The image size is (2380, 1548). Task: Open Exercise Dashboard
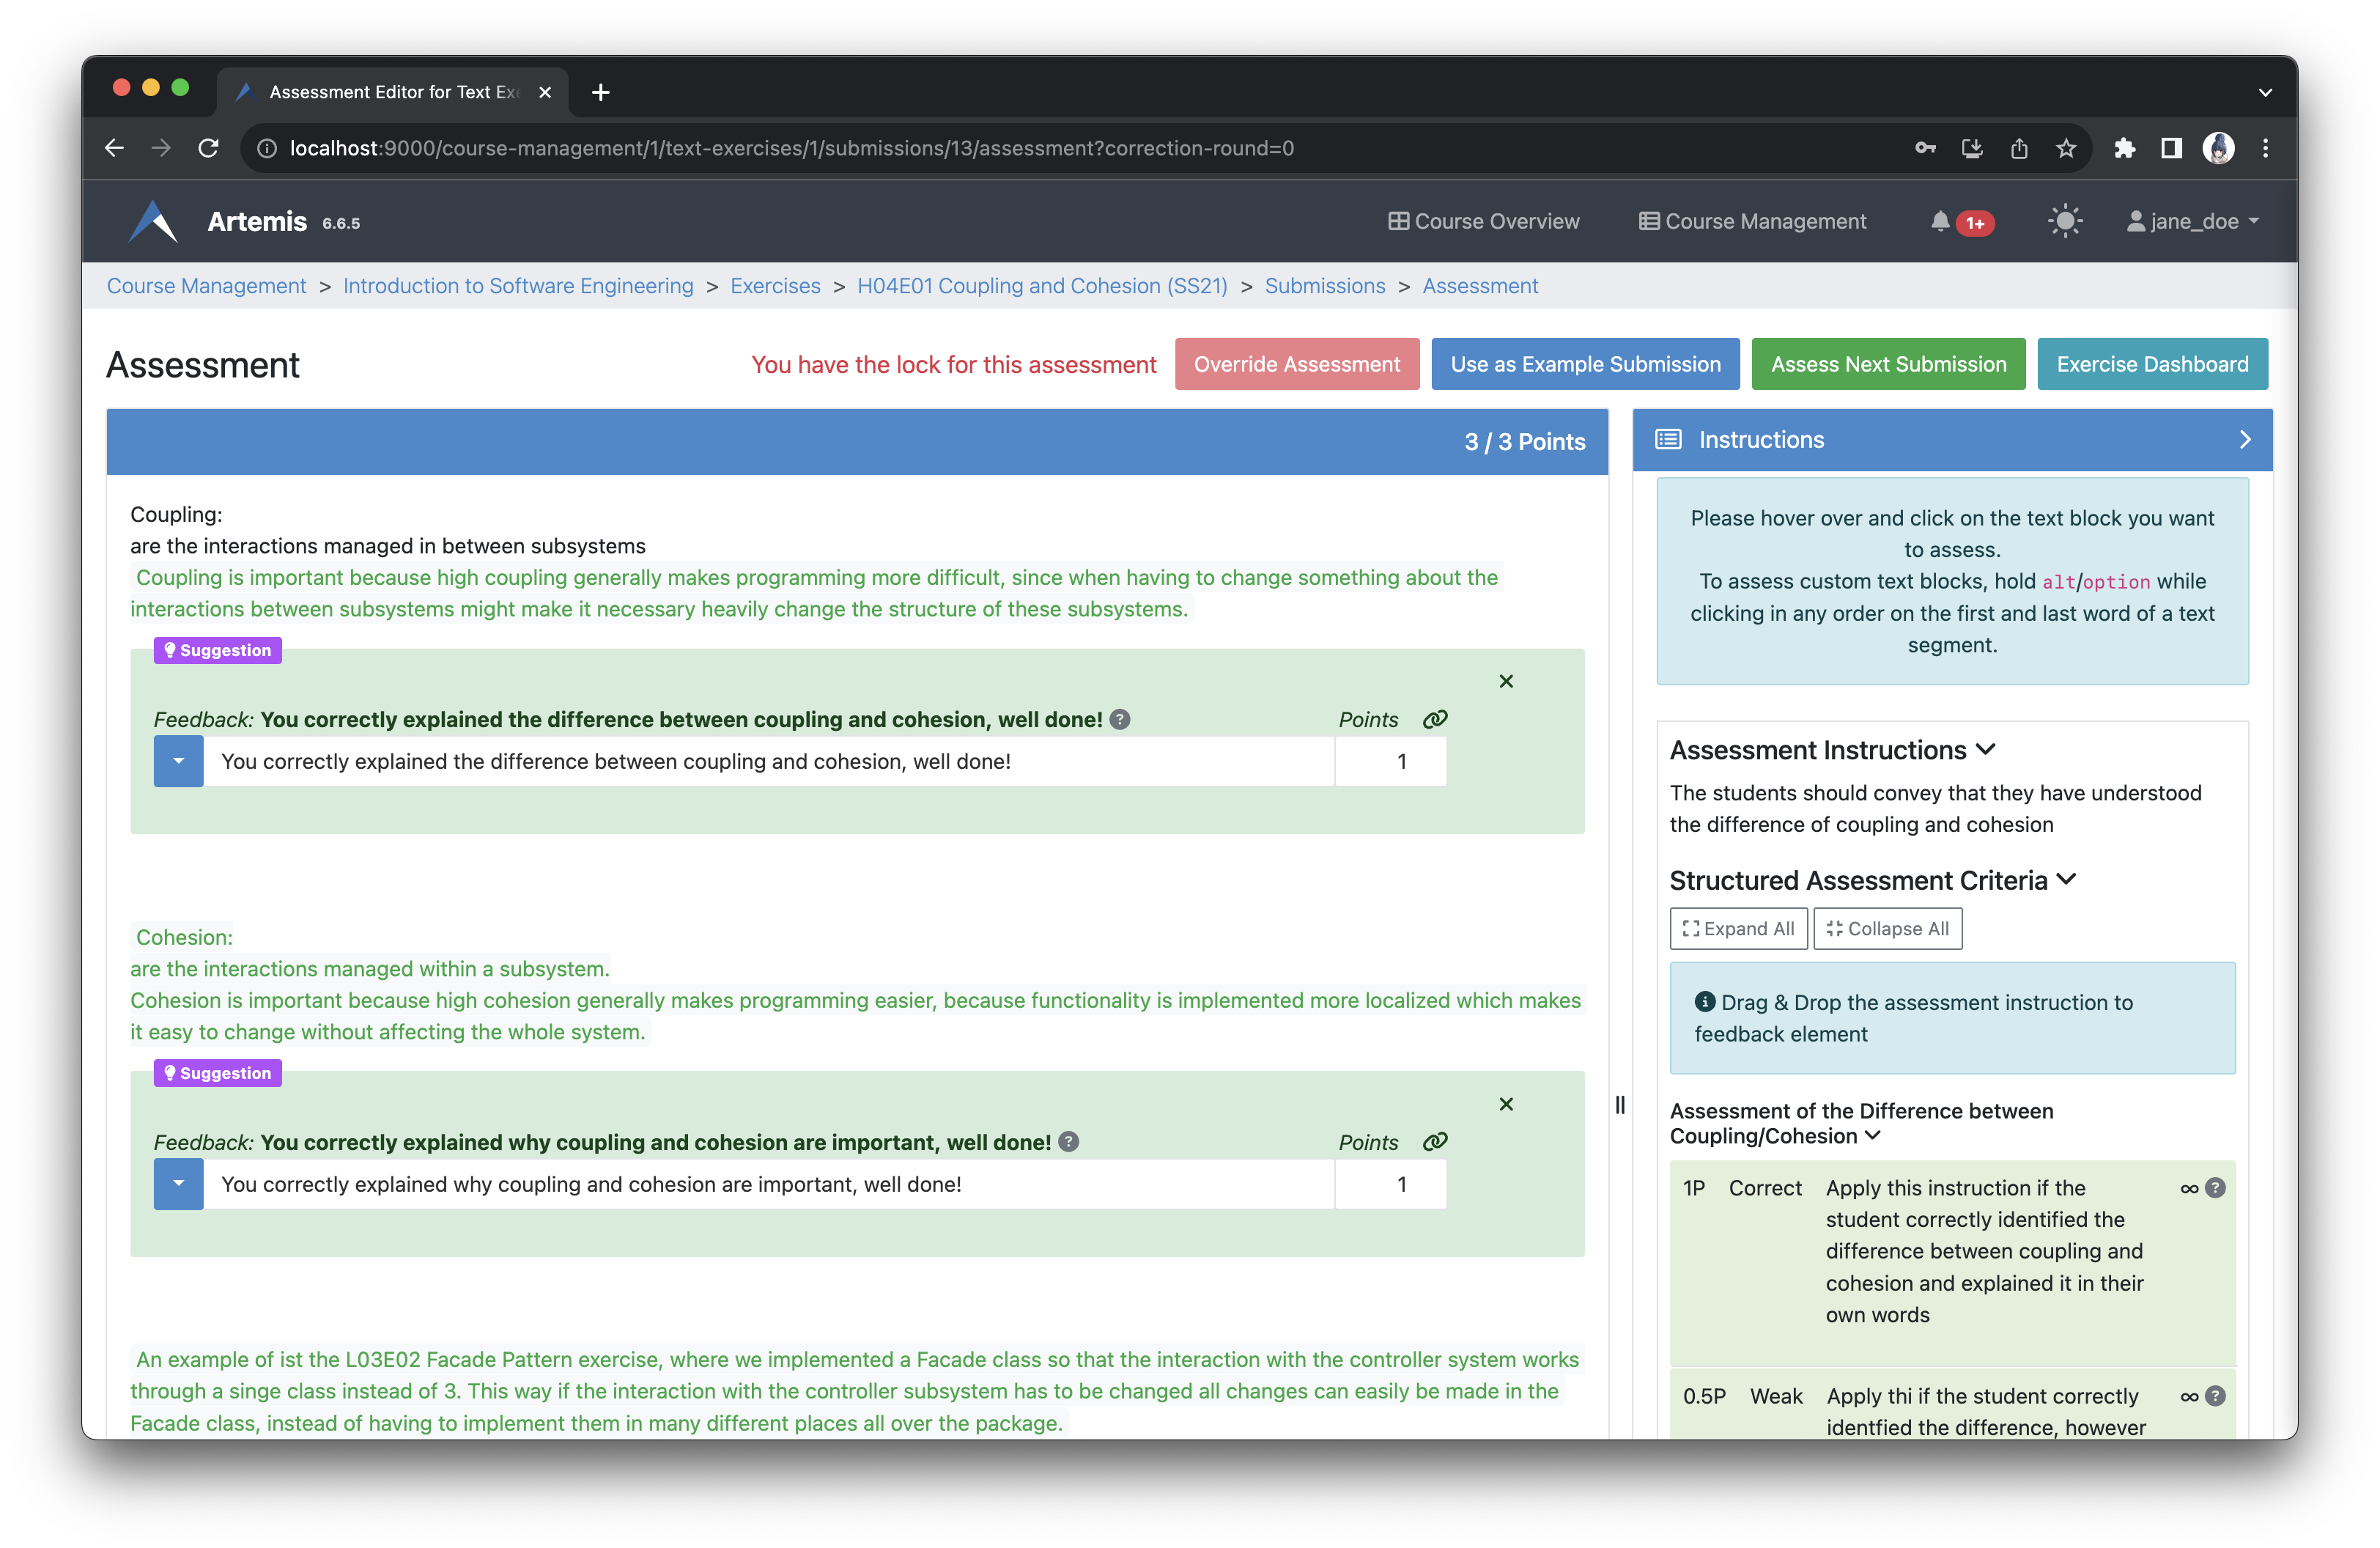(x=2151, y=364)
